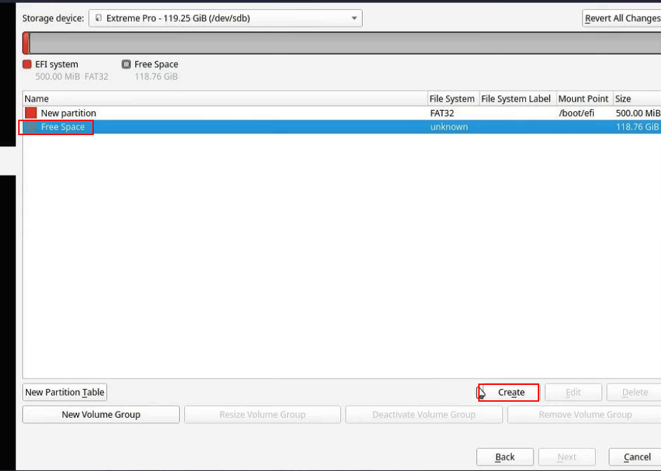Image resolution: width=661 pixels, height=471 pixels.
Task: Go Back to the previous step
Action: pos(505,457)
